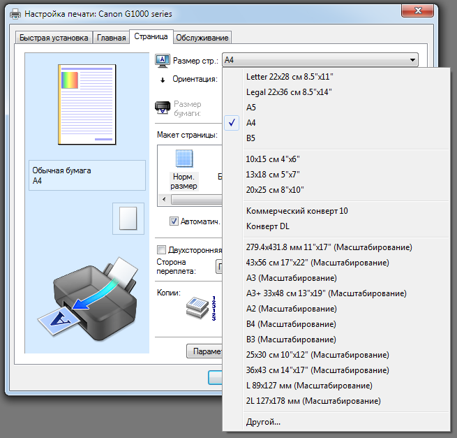
Task: Open the Другой... custom size option
Action: [x=336, y=422]
